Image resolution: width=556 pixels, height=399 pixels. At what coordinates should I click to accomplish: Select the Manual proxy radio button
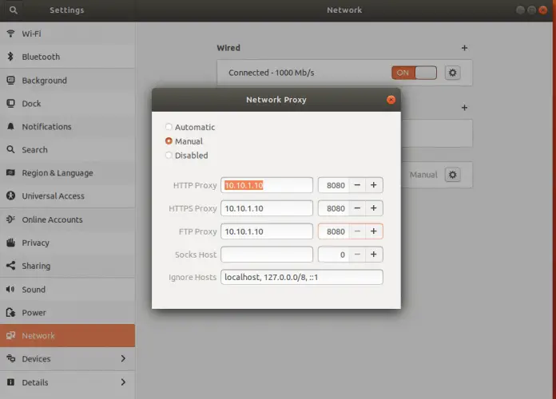[169, 141]
